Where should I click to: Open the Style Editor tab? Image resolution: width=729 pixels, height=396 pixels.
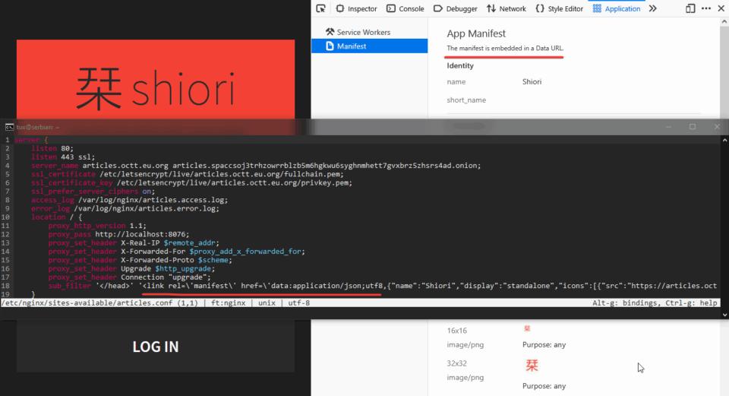click(x=560, y=8)
